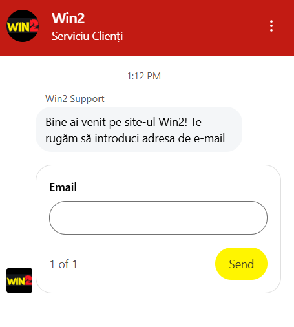Click the Email field label

point(63,187)
